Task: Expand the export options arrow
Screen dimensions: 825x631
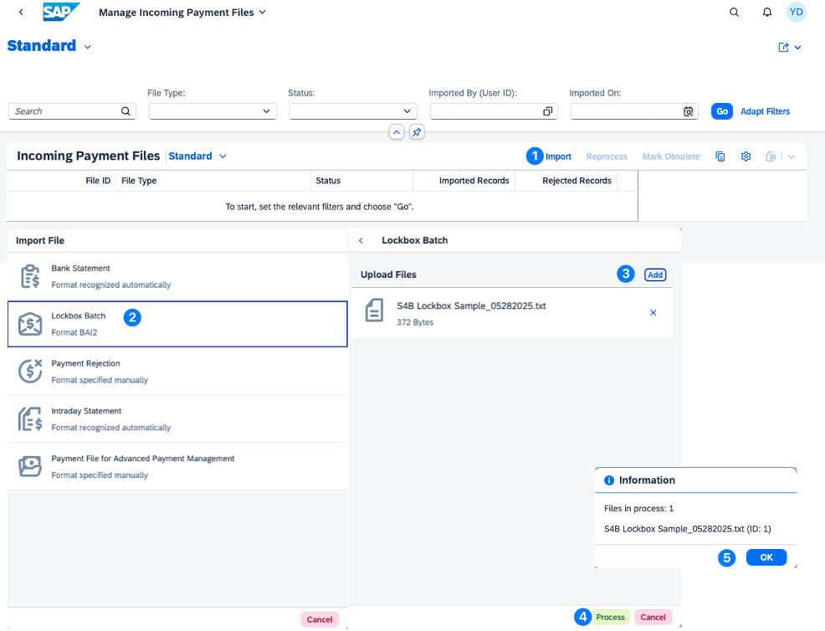Action: pyautogui.click(x=791, y=156)
